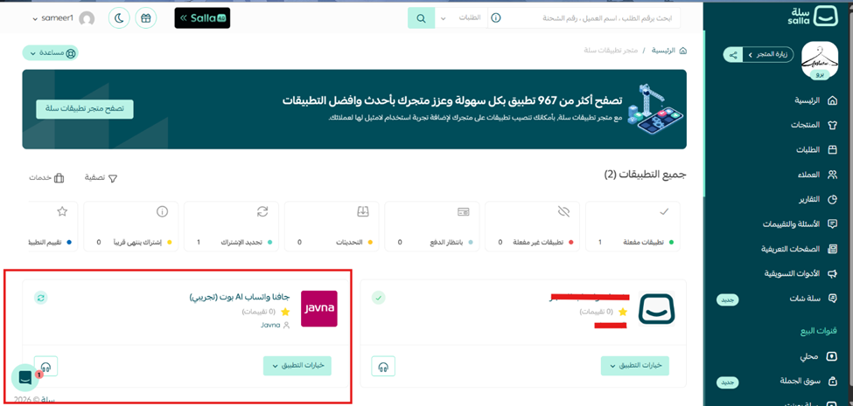The width and height of the screenshot is (853, 406).
Task: Select the إشتراك ينتهي قريباً status card
Action: (x=130, y=226)
